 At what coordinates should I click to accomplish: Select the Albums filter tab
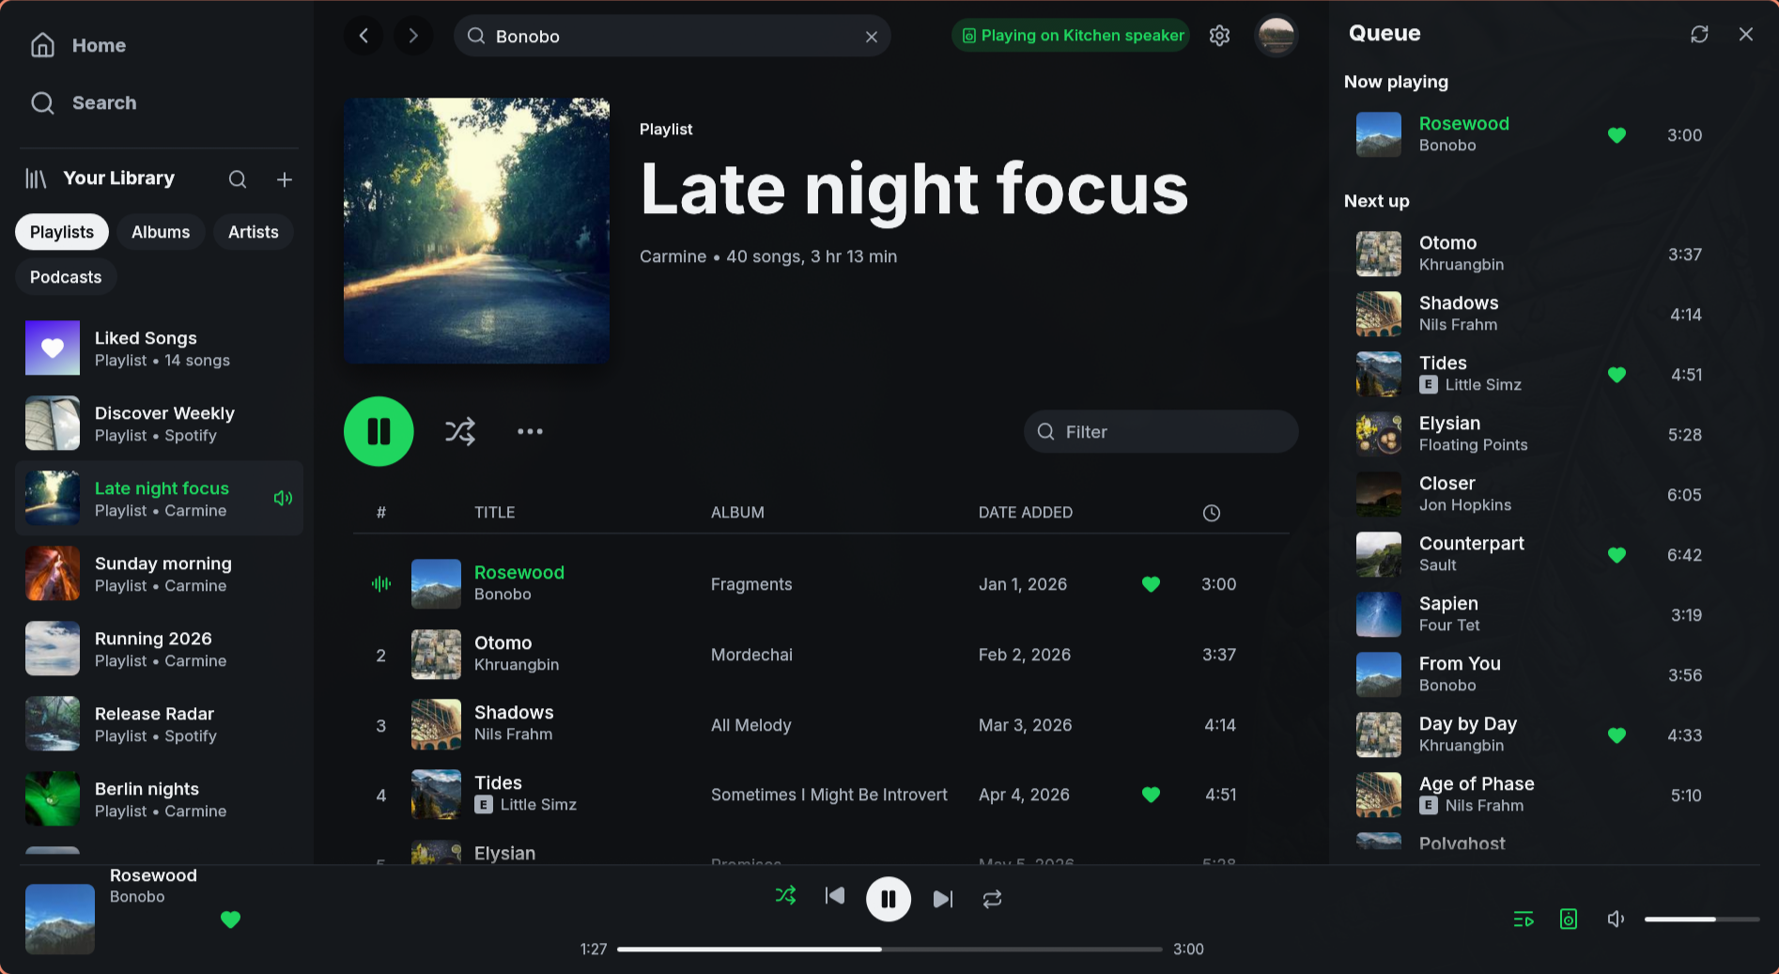[161, 232]
